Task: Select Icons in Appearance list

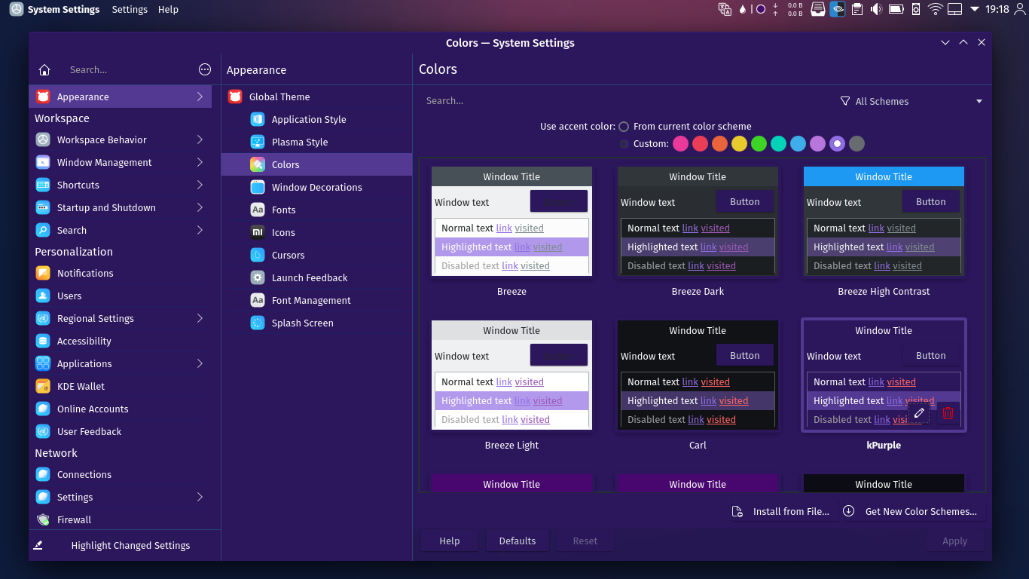Action: click(316, 232)
